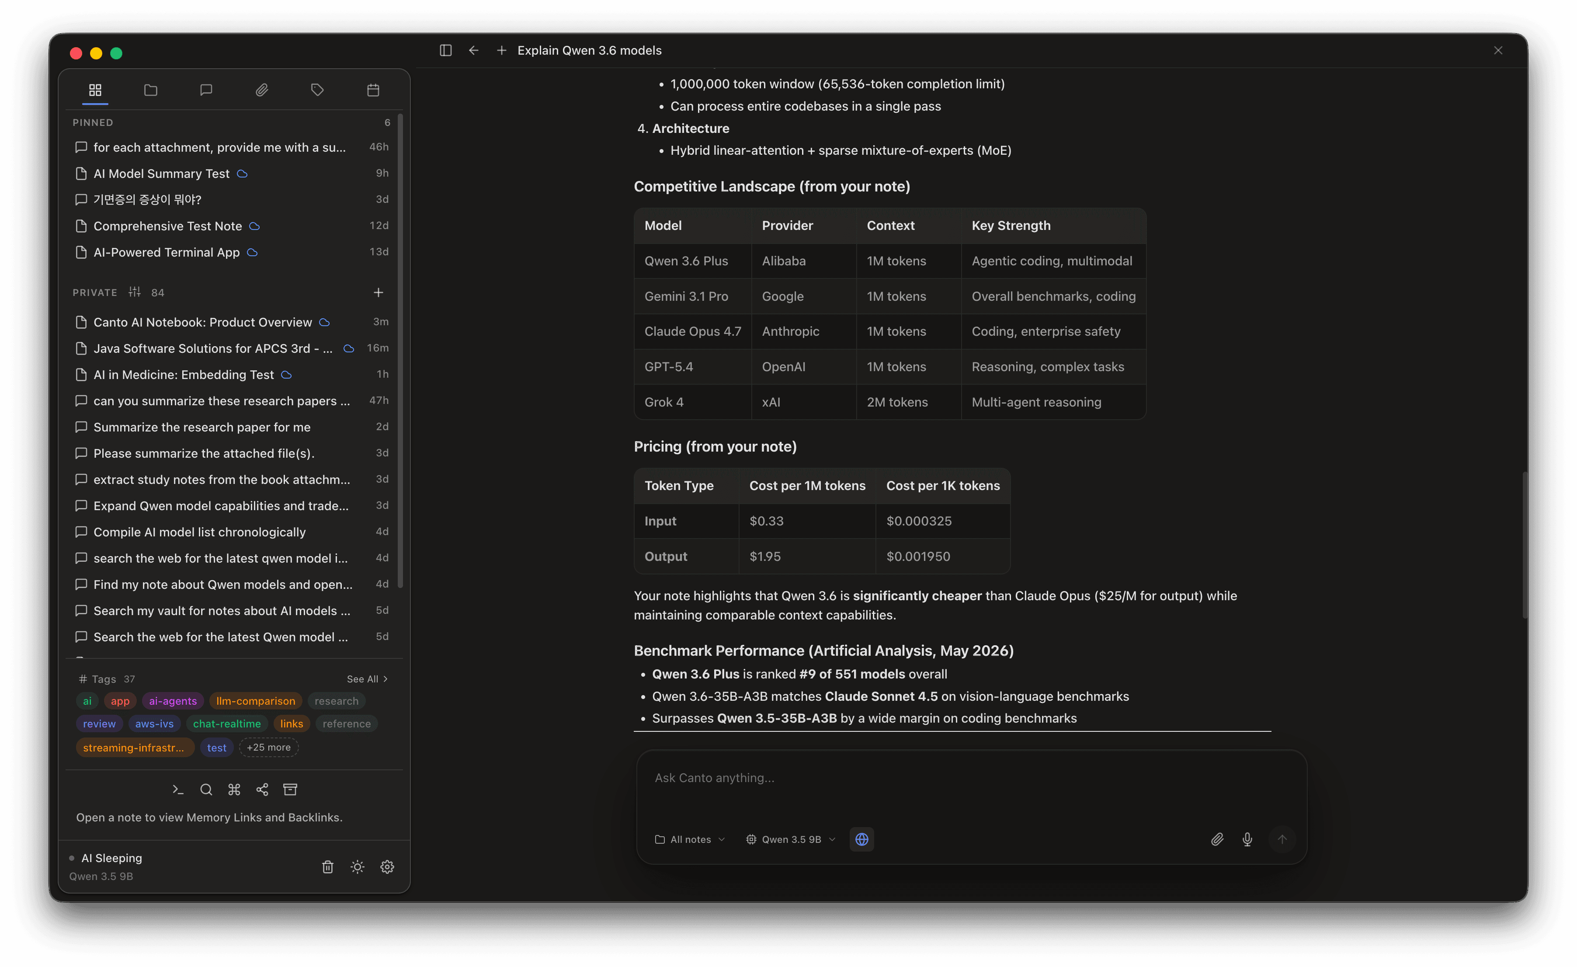Screen dimensions: 1577x967
Task: Attach a file with the paperclip in chat input
Action: click(1217, 839)
